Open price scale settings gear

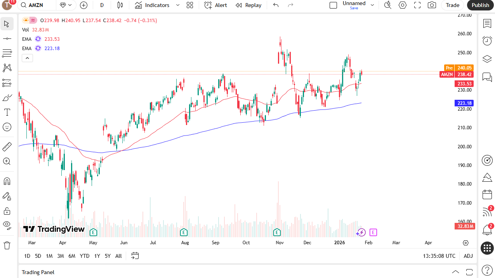[466, 243]
